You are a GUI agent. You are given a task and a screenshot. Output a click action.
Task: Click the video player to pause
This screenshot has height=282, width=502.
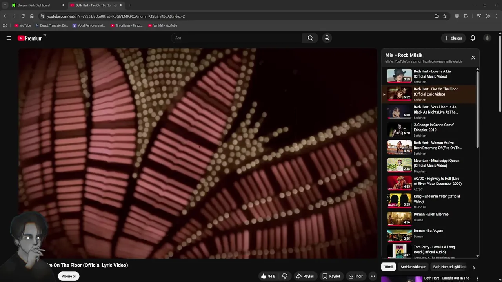click(198, 153)
